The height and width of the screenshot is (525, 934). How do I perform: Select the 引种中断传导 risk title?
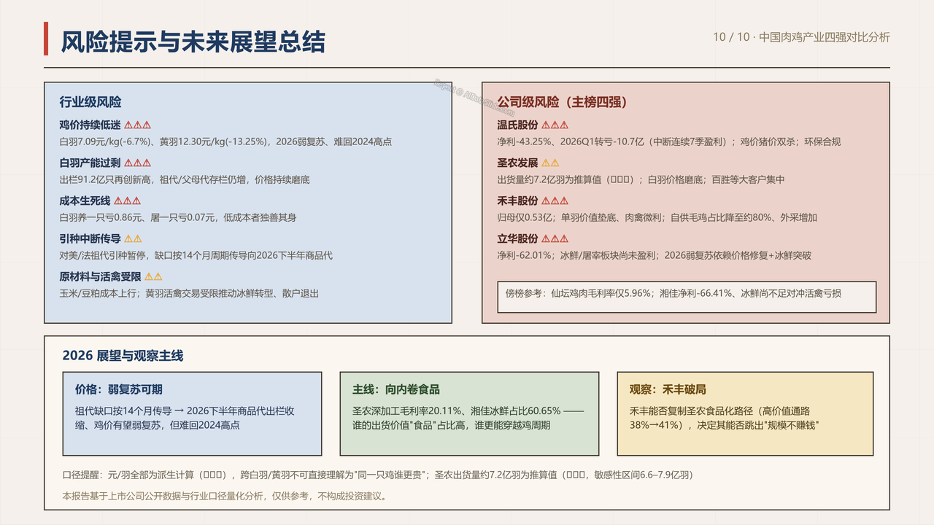pos(90,239)
